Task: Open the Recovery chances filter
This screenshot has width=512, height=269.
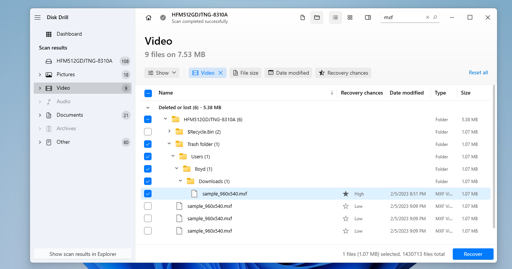Action: (x=343, y=73)
